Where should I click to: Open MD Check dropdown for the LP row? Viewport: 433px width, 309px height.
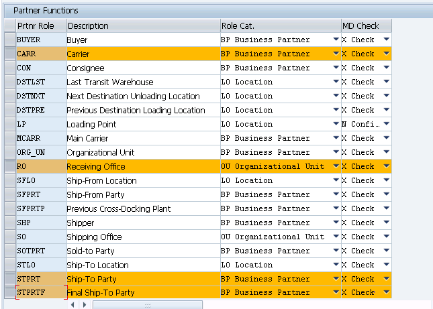tap(386, 124)
